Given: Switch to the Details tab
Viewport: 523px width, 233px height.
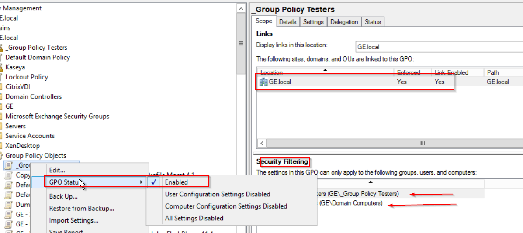Looking at the screenshot, I should 288,22.
